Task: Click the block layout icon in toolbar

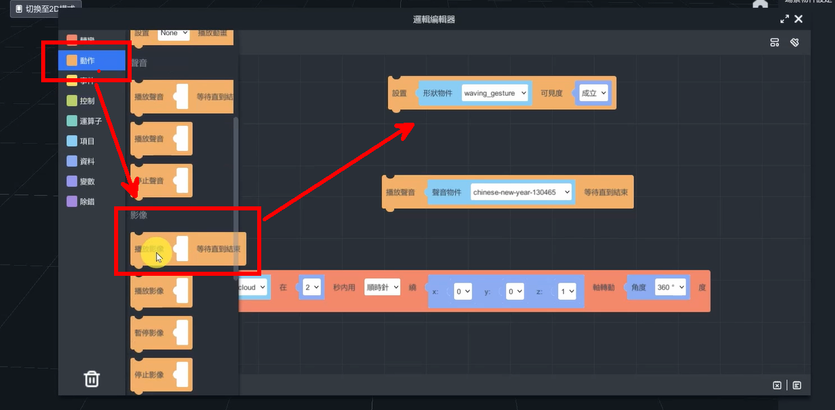Action: (775, 42)
